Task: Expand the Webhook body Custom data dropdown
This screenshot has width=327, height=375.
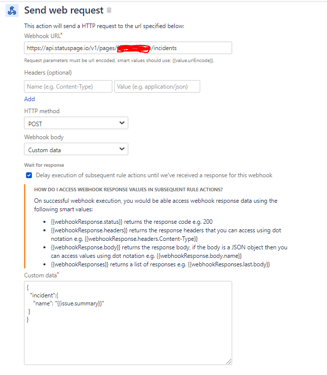Action: click(76, 149)
